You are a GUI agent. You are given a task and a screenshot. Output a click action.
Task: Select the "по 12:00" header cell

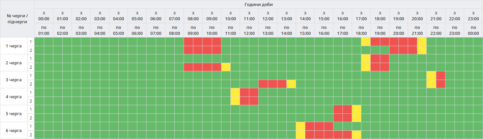249,30
